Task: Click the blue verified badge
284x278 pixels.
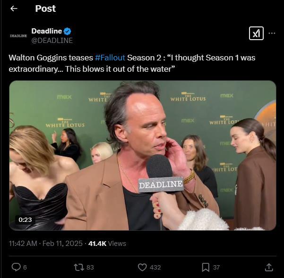Action: pyautogui.click(x=68, y=31)
